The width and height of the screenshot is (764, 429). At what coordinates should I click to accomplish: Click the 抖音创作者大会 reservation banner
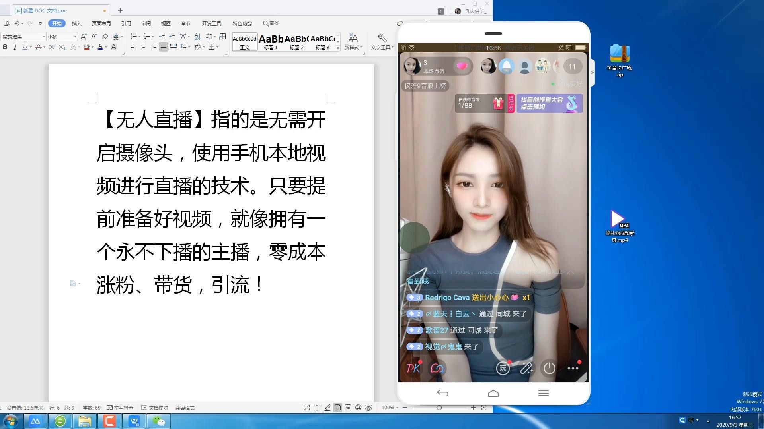click(x=550, y=103)
